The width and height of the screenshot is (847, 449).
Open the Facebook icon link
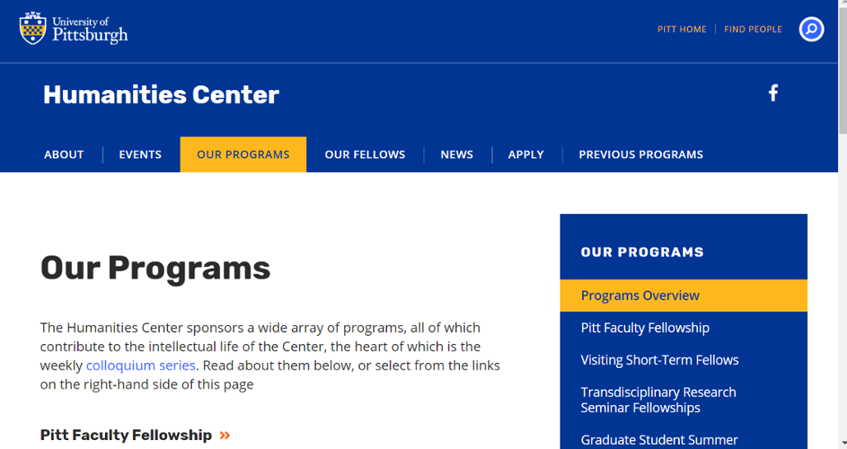click(x=773, y=93)
